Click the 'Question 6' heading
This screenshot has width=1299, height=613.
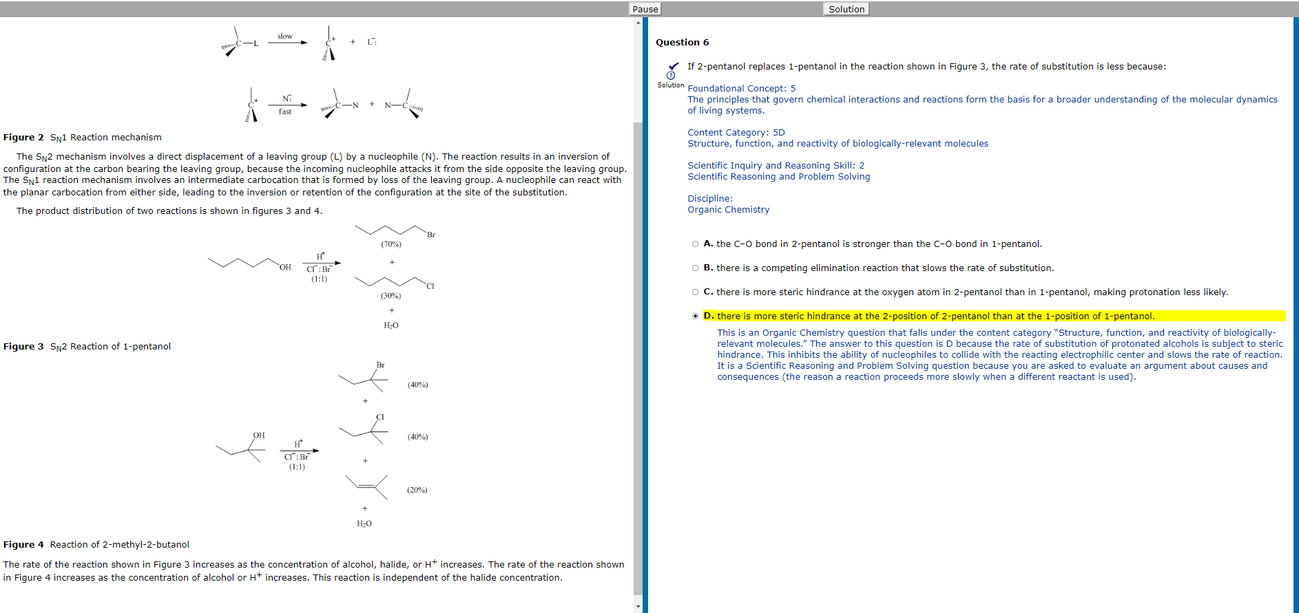tap(682, 43)
